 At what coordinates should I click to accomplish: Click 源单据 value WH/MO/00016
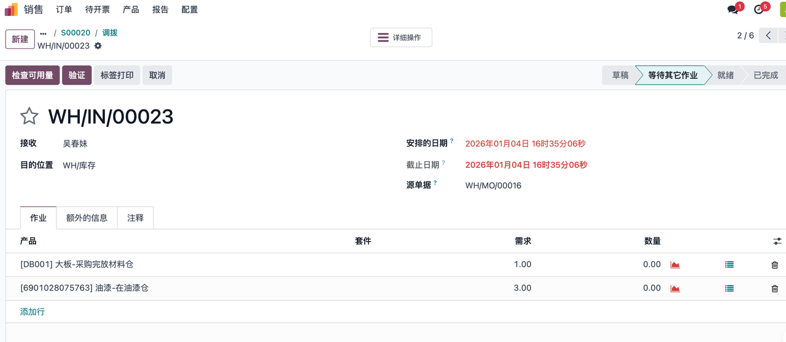493,186
